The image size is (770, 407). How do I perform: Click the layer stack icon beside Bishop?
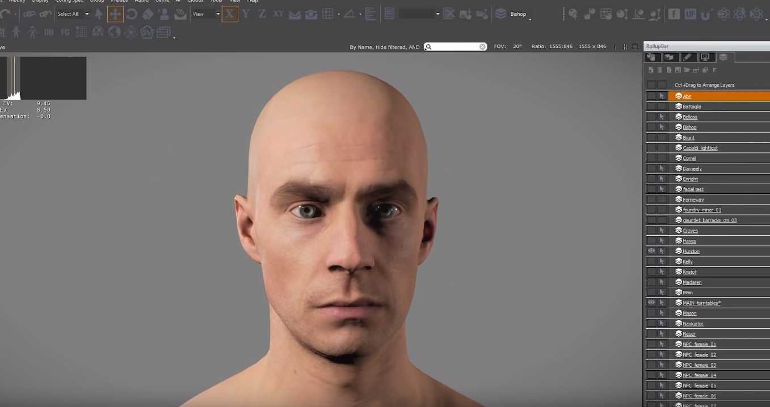coord(500,14)
